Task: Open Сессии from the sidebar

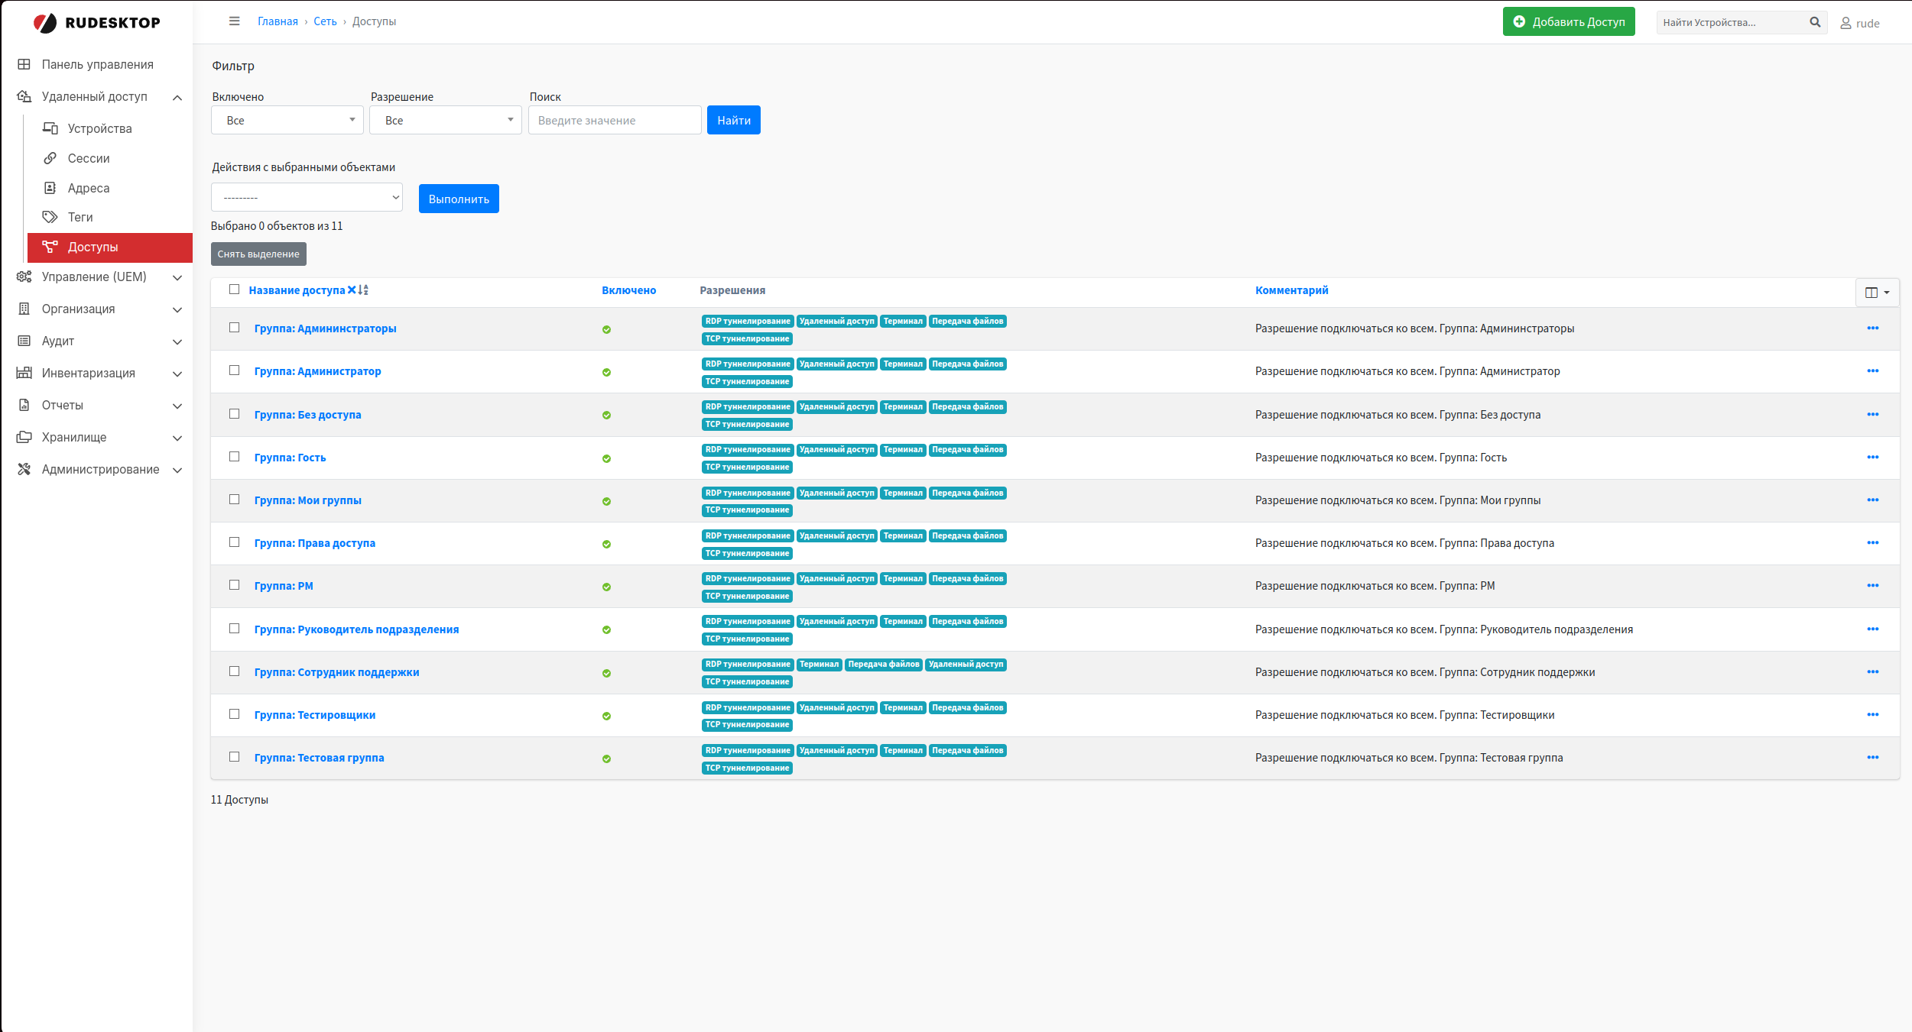Action: tap(50, 158)
